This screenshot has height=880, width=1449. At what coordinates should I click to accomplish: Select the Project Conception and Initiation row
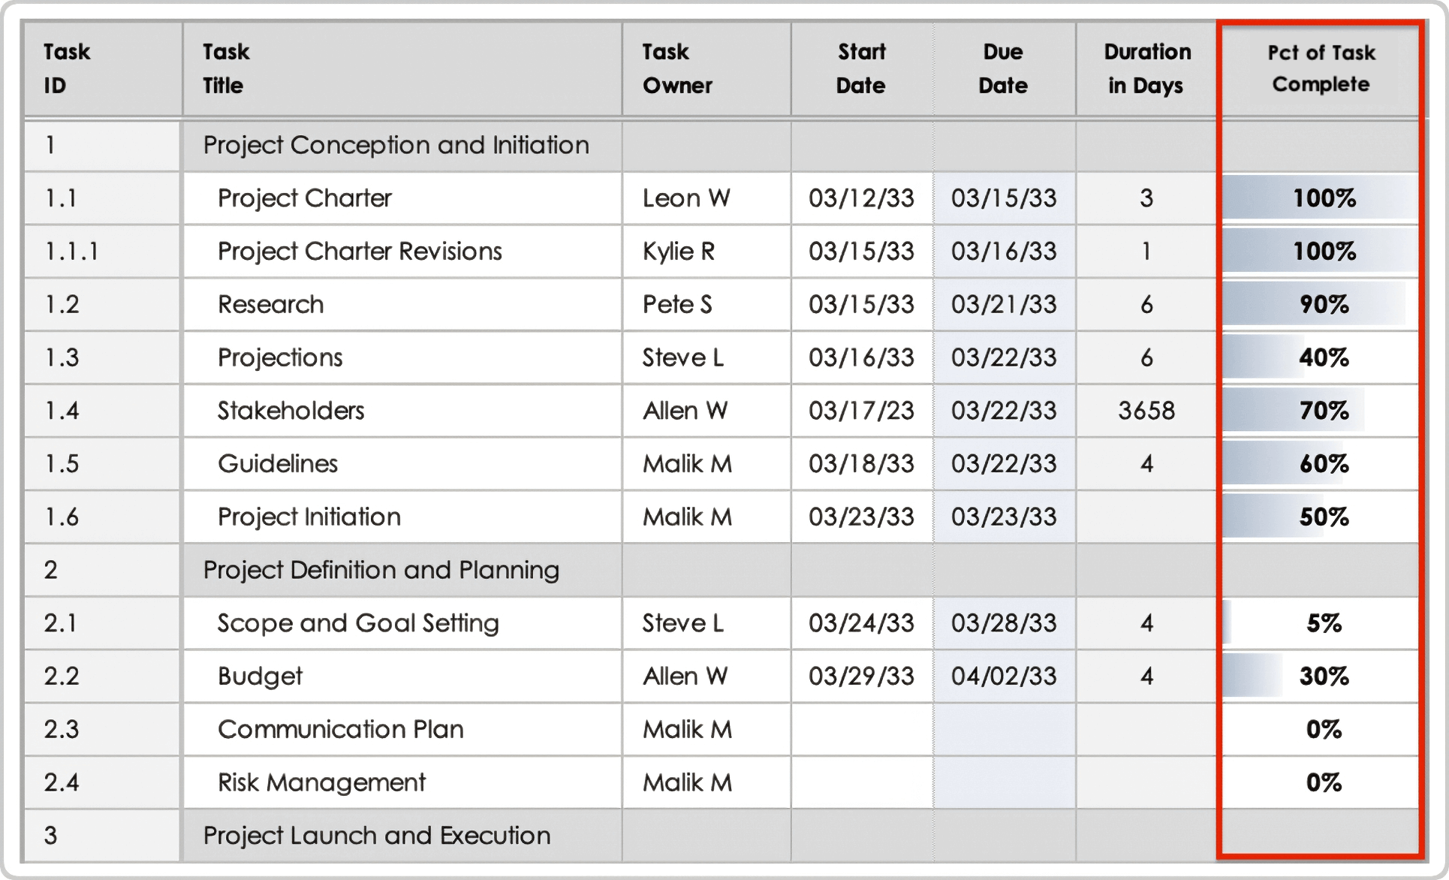tap(396, 145)
